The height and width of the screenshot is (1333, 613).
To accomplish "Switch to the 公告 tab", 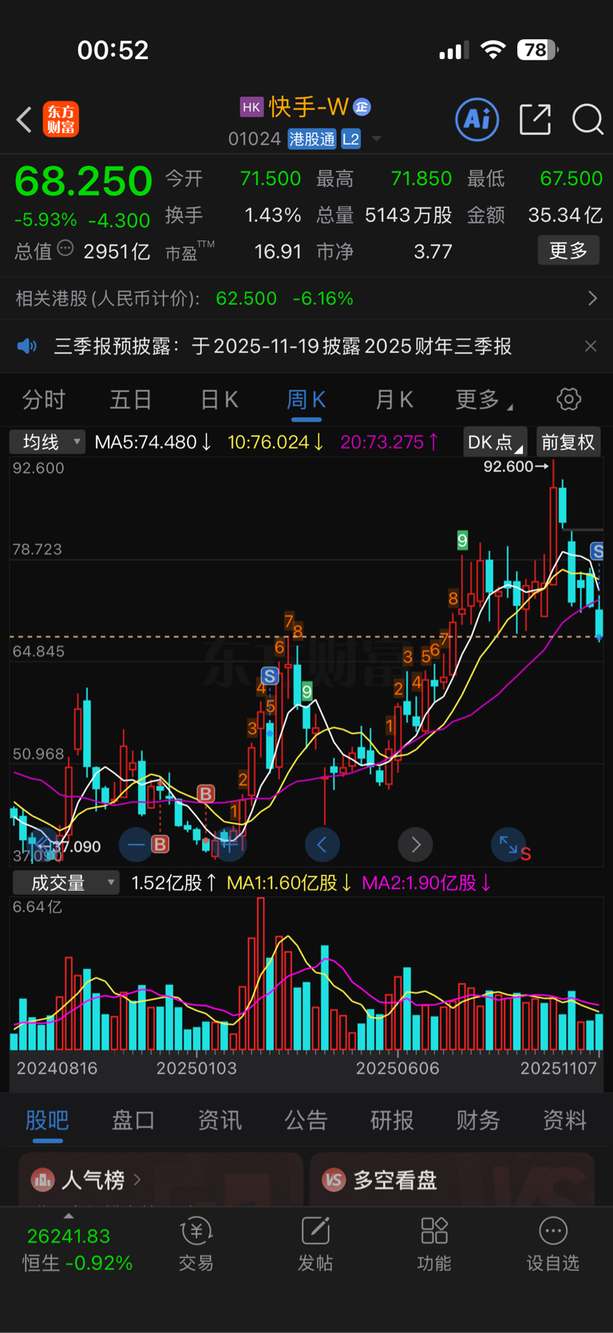I will 306,1121.
